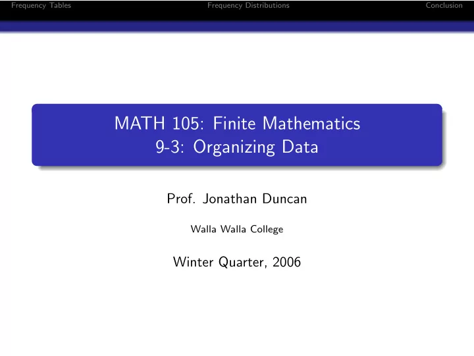Click the "Walla Walla College" institution text
The image size is (474, 356).
pos(237,229)
